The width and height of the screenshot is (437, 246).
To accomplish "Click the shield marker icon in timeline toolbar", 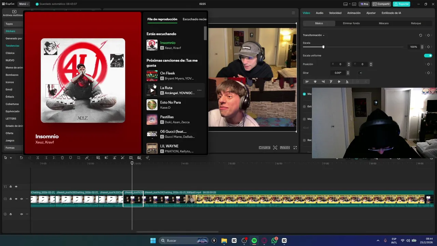I will 70,158.
